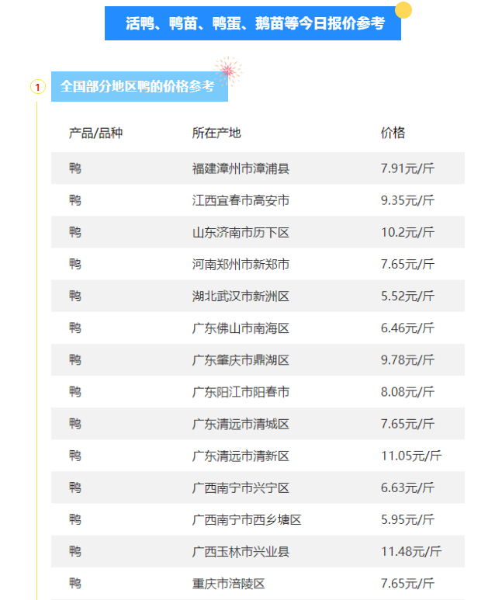
Task: Click the blue title banner about duck prices
Action: [x=254, y=24]
